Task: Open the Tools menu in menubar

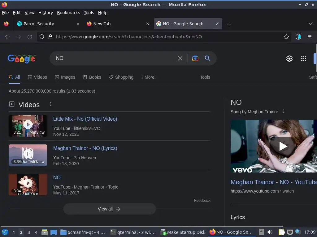Action: 89,13
